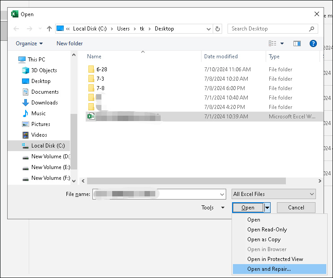
Task: Click Desktop in the address path
Action: coord(164,29)
